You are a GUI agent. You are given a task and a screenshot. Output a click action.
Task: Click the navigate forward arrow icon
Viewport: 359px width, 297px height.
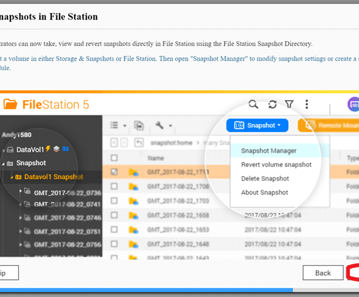(x=124, y=142)
